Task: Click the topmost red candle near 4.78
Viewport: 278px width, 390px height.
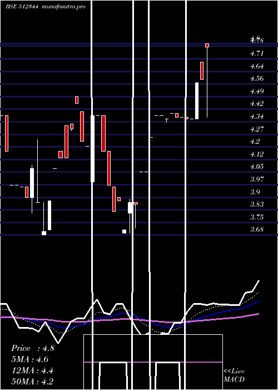Action: coord(207,45)
